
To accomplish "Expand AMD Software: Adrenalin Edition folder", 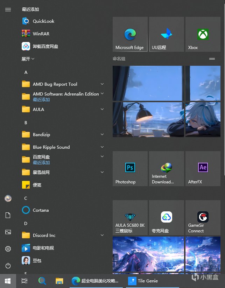I will pos(62,97).
